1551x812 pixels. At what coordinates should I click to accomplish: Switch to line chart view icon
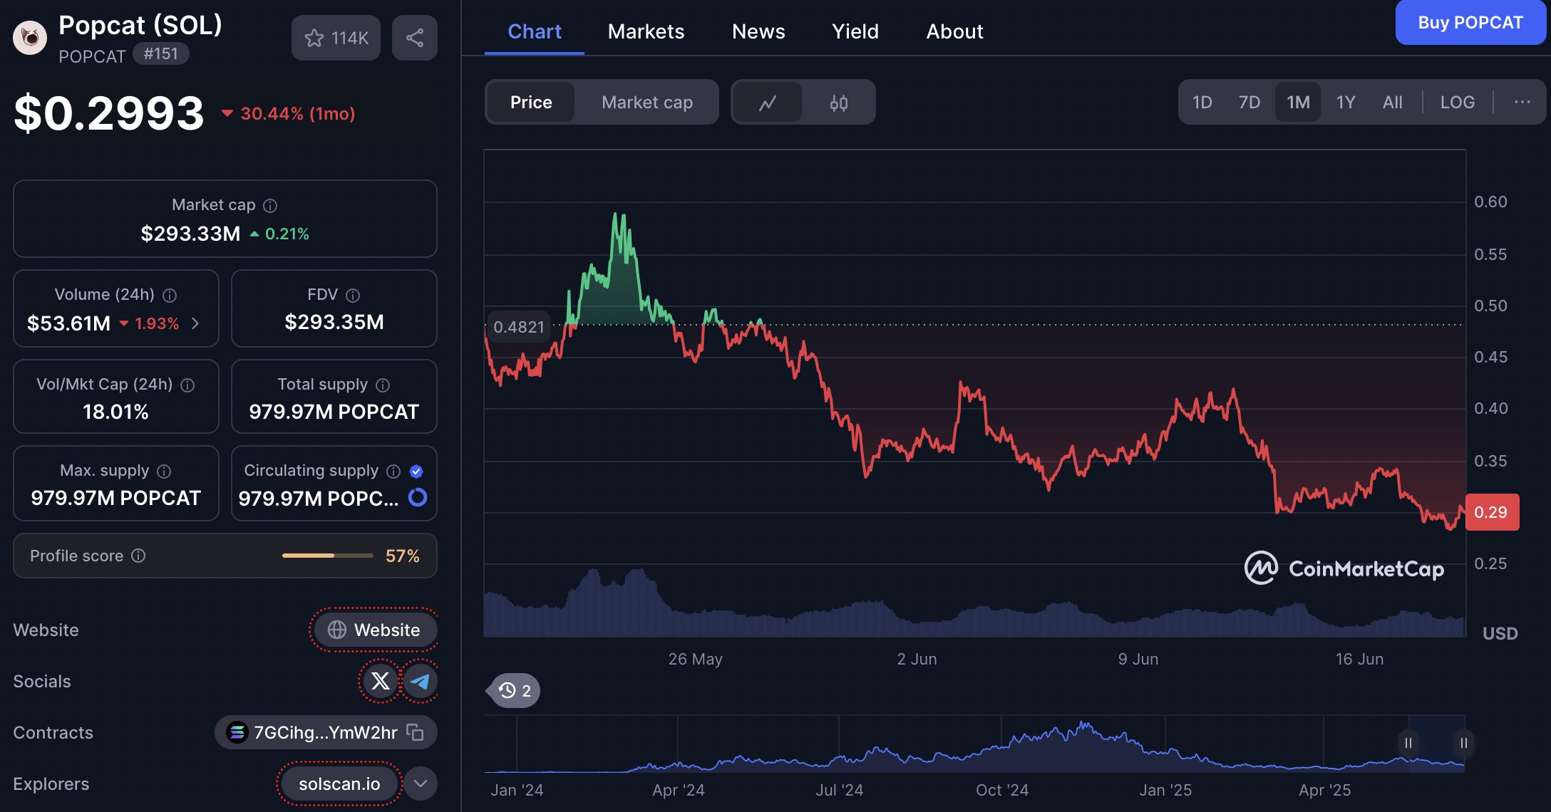point(768,103)
